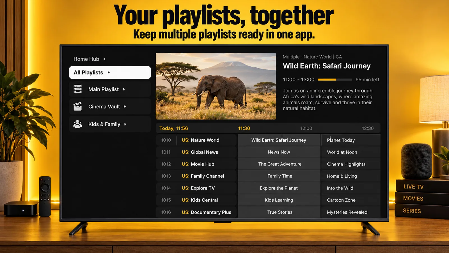
Task: Expand the All Playlists arrow
Action: coord(109,73)
